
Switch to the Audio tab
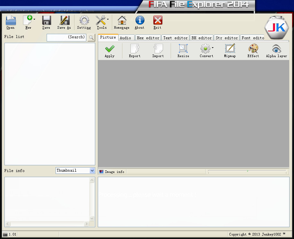tap(126, 38)
